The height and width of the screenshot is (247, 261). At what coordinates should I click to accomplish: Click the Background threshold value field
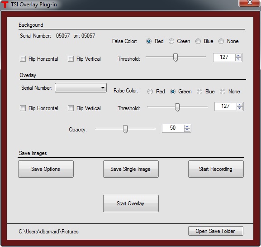pos(224,58)
